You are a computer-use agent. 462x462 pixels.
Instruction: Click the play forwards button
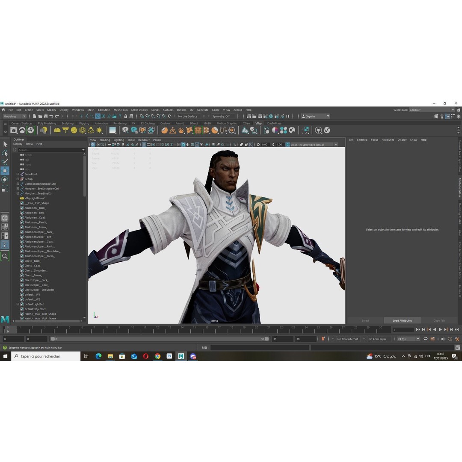pyautogui.click(x=440, y=330)
